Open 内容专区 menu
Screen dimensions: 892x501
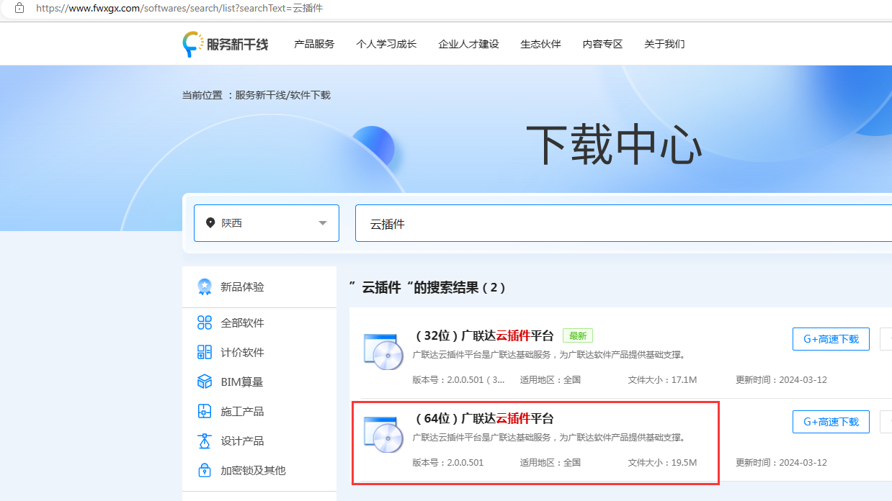coord(602,44)
